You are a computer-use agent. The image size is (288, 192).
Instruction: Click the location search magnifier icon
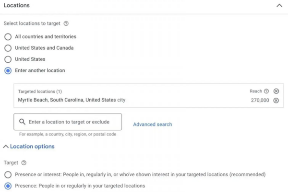(22, 122)
